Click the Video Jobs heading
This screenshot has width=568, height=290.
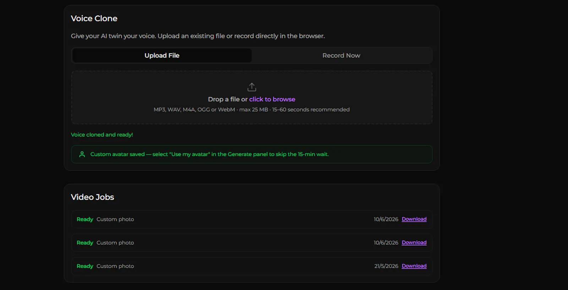pos(92,197)
